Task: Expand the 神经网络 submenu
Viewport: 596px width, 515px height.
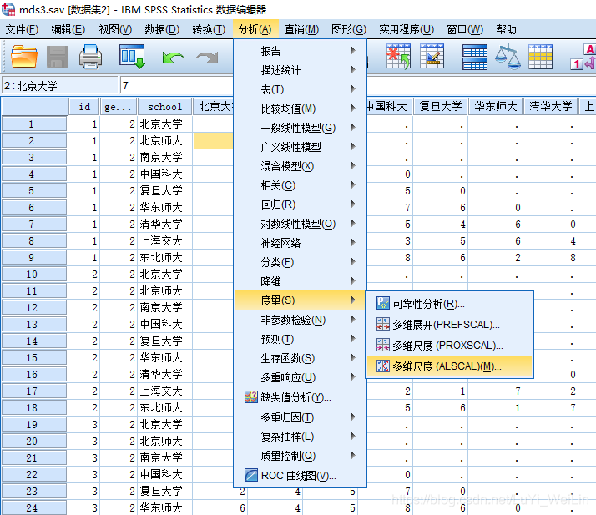Action: point(300,243)
